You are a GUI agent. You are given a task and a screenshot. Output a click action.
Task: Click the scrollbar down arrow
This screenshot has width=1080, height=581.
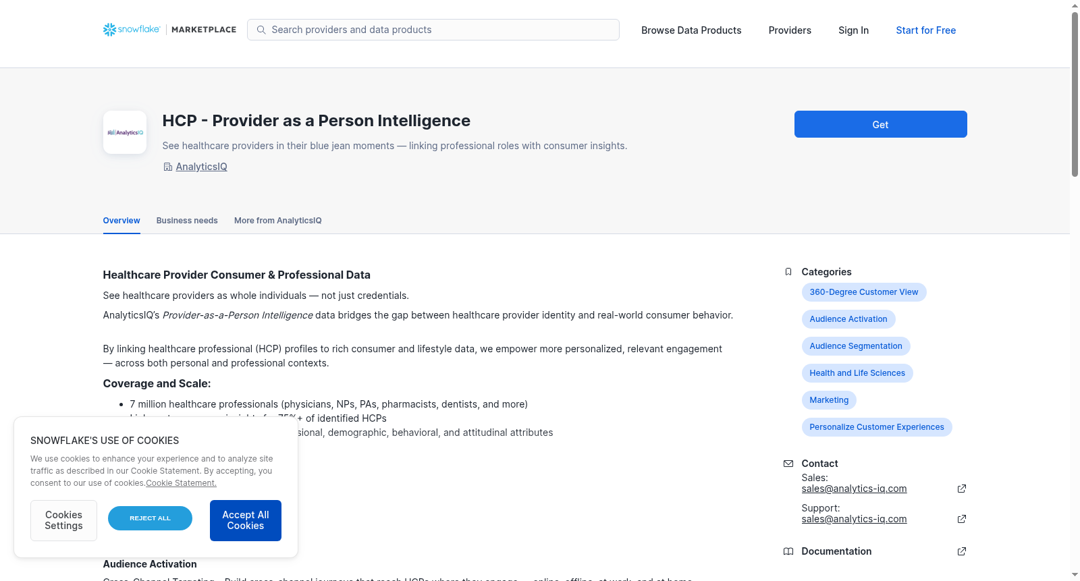point(1075,575)
